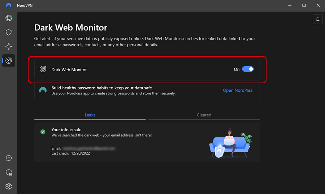
Task: Click the 'On' status label
Action: 237,69
